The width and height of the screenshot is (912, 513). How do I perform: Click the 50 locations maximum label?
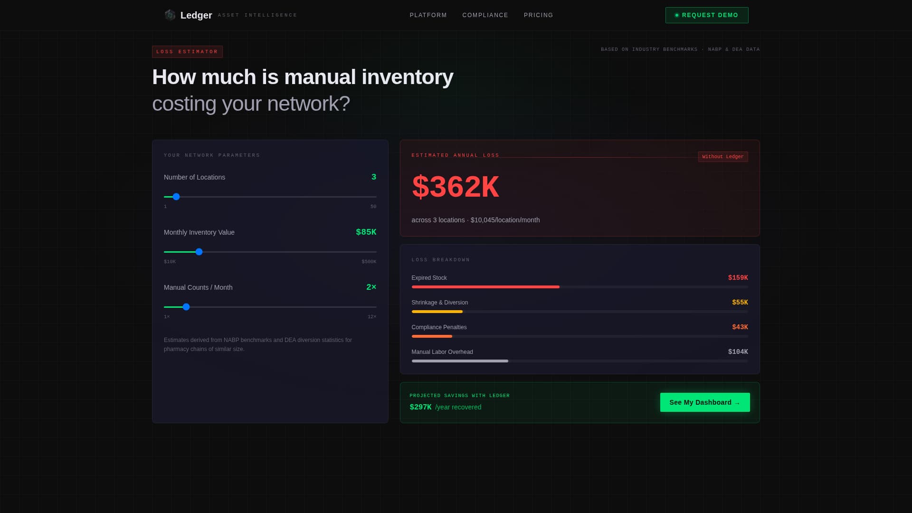pyautogui.click(x=373, y=207)
